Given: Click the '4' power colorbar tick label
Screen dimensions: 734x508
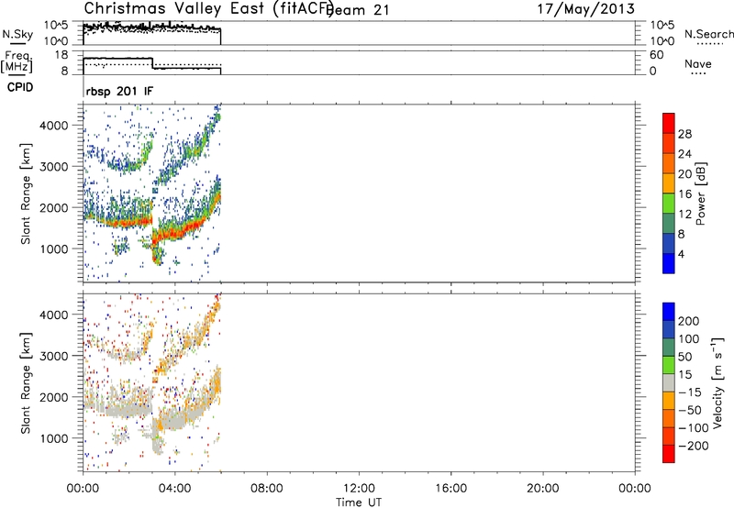Looking at the screenshot, I should coord(681,254).
